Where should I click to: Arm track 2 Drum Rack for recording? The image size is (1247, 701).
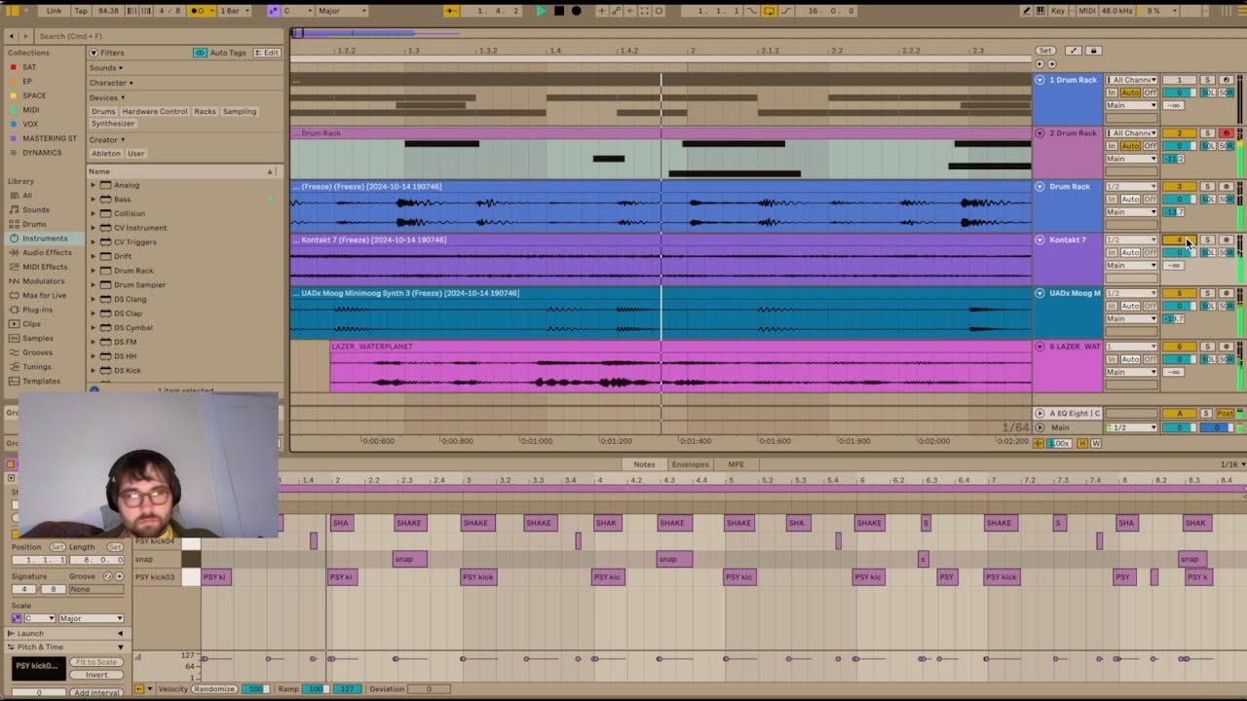(x=1227, y=133)
